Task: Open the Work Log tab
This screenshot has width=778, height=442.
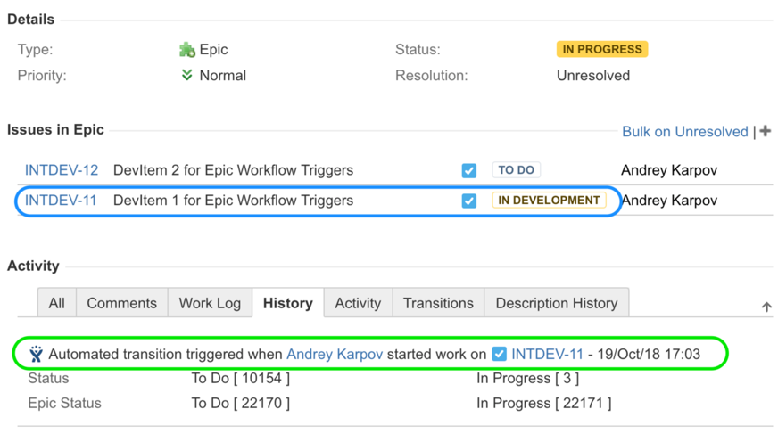Action: click(210, 303)
